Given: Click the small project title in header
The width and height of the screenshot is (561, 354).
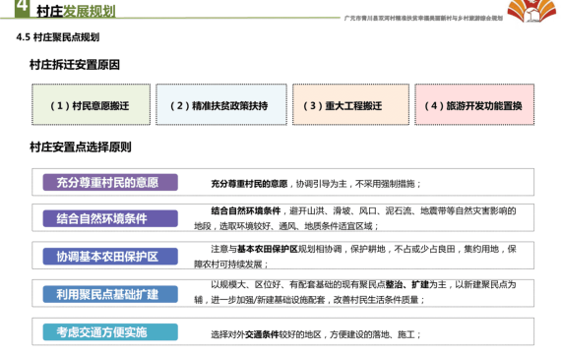Looking at the screenshot, I should click(423, 18).
